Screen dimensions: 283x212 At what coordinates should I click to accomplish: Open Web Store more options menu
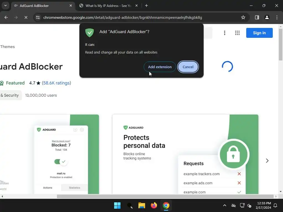click(x=224, y=33)
